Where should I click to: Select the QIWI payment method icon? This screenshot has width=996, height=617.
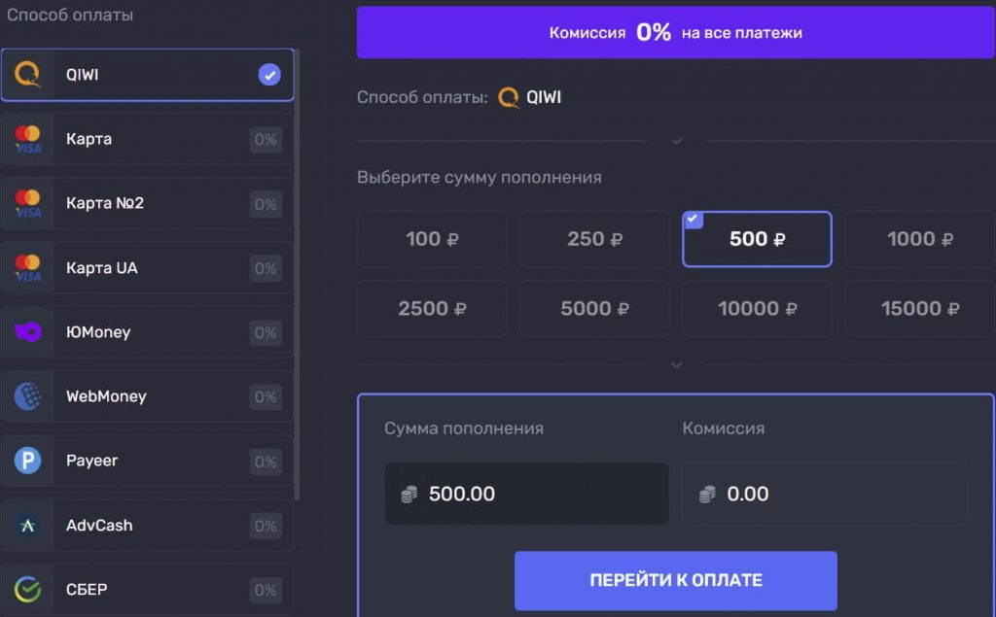click(x=27, y=73)
